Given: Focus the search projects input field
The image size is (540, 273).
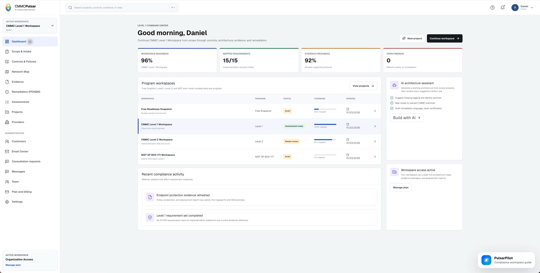Looking at the screenshot, I should click(122, 8).
